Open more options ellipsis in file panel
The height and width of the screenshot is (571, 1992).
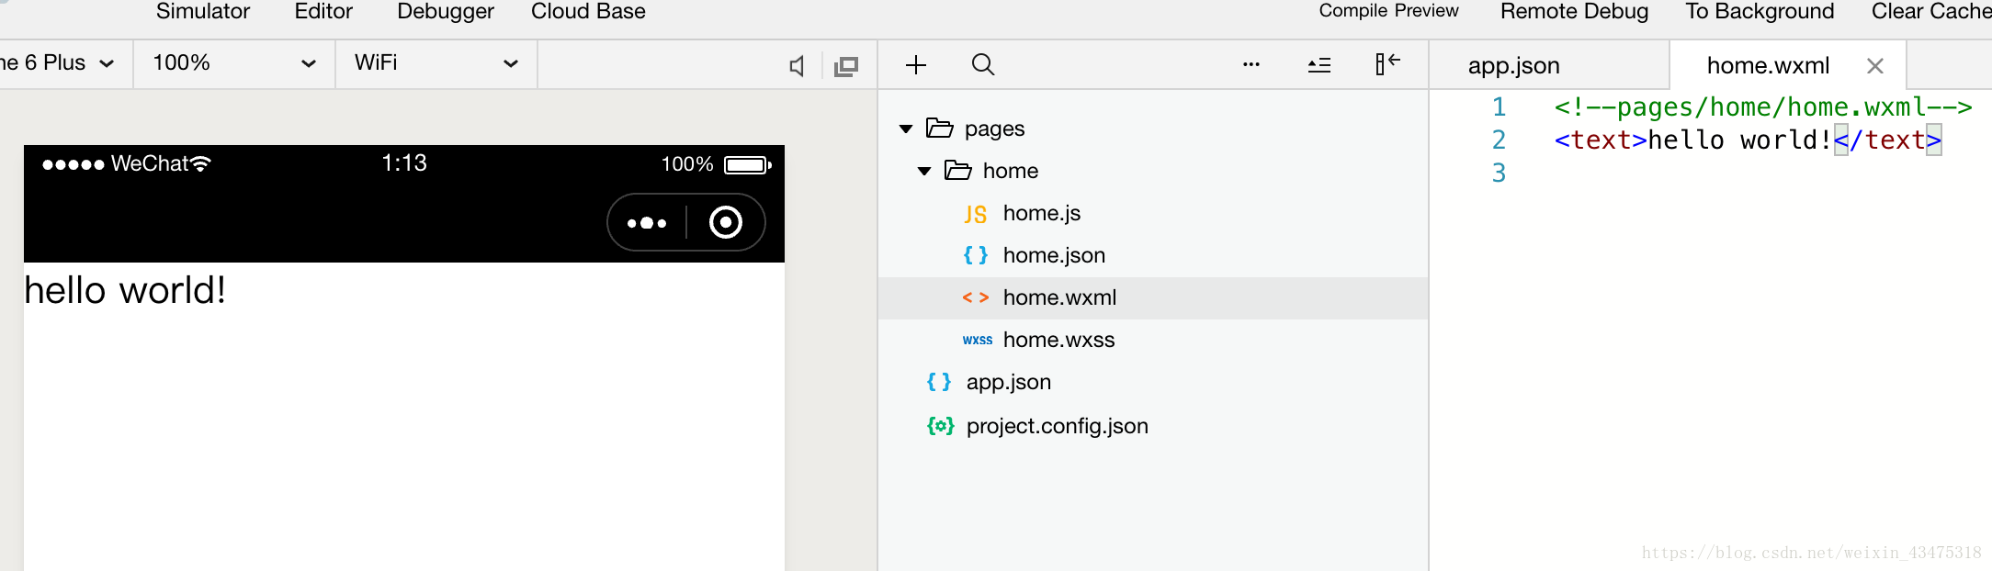click(x=1251, y=64)
